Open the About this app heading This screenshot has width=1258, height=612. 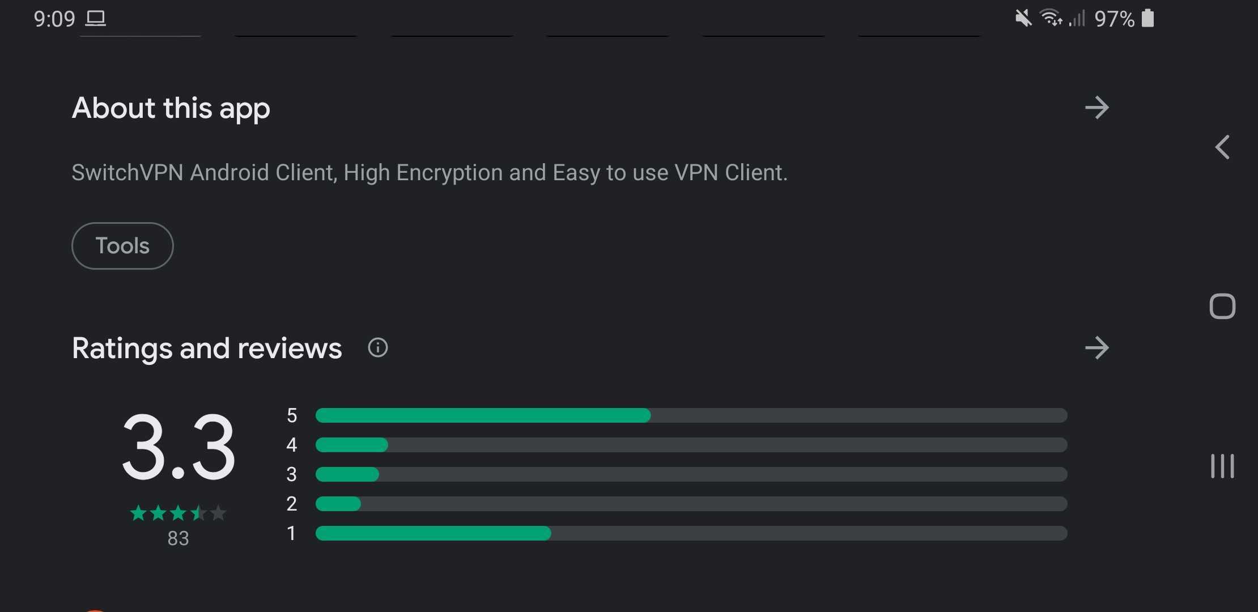click(x=171, y=108)
